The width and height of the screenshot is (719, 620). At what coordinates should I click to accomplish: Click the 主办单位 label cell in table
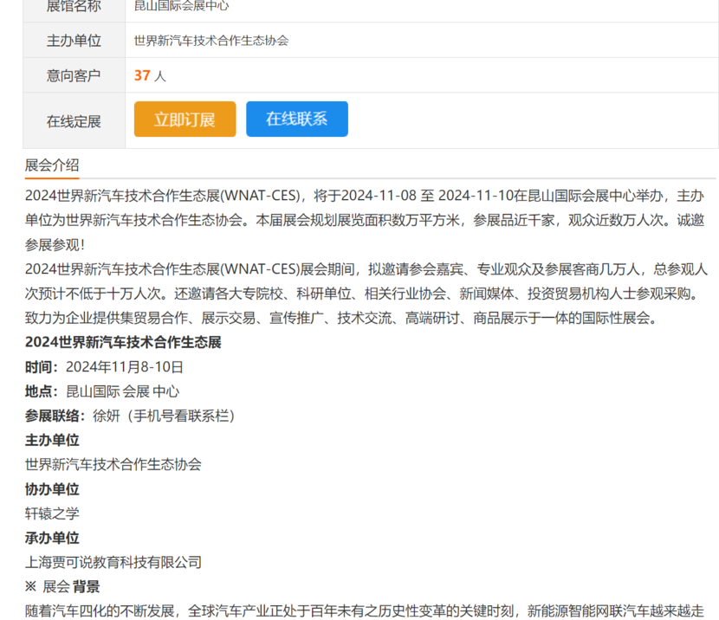coord(74,41)
